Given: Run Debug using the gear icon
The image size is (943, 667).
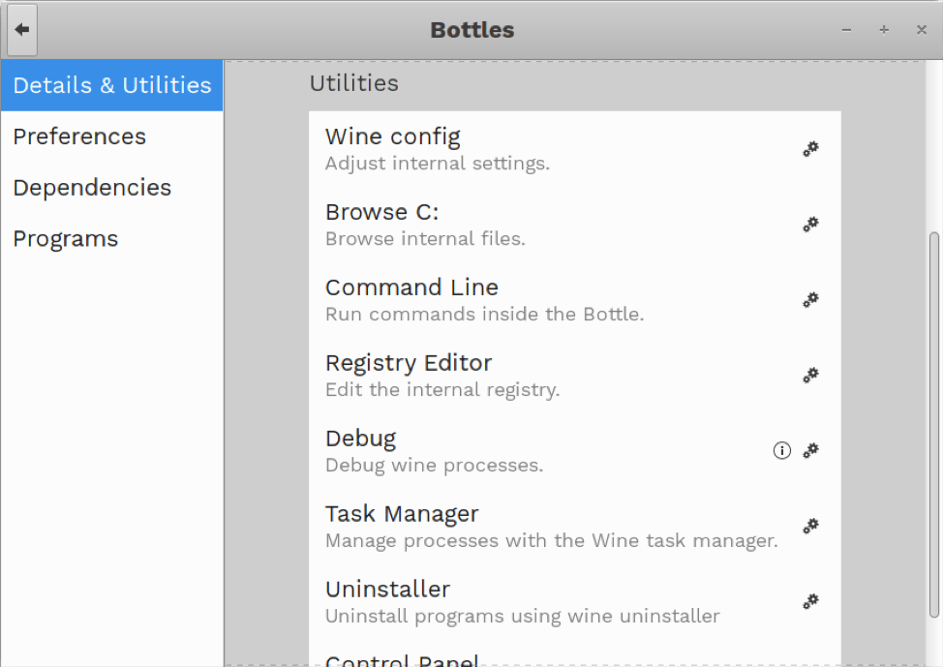Looking at the screenshot, I should click(810, 450).
